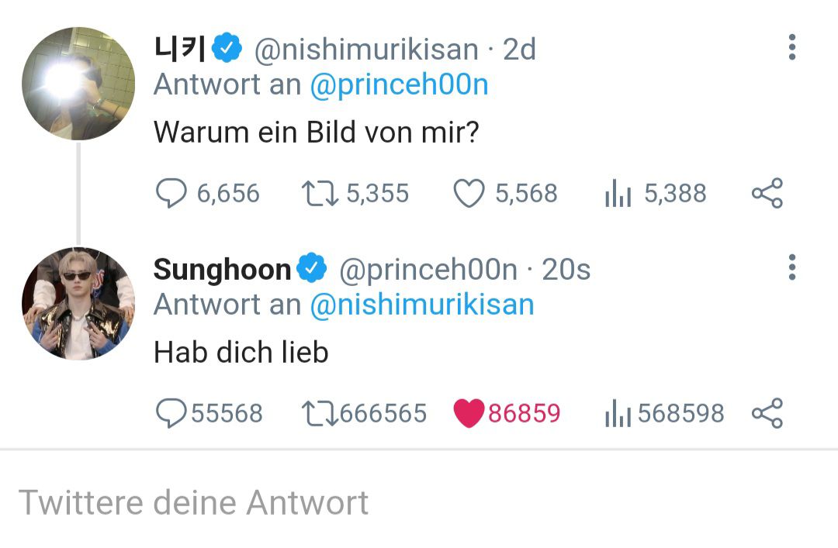The width and height of the screenshot is (838, 548).
Task: Share 니키's tweet via share icon
Action: click(767, 193)
